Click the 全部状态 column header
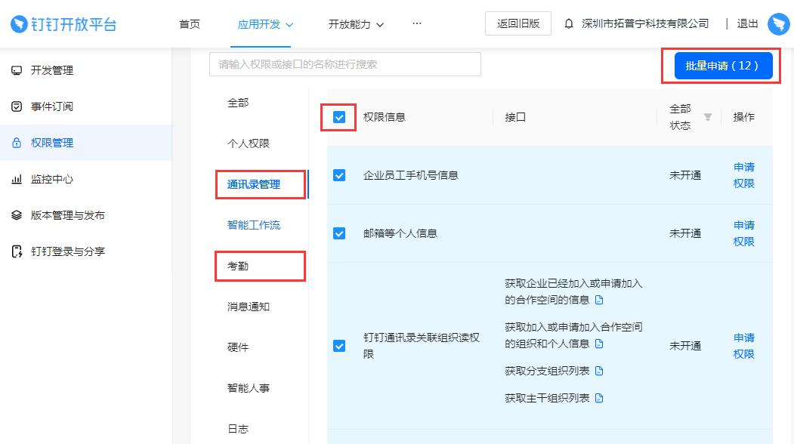The image size is (794, 444). [680, 117]
